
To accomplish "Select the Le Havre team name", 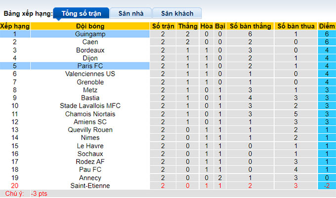I will pos(90,146).
